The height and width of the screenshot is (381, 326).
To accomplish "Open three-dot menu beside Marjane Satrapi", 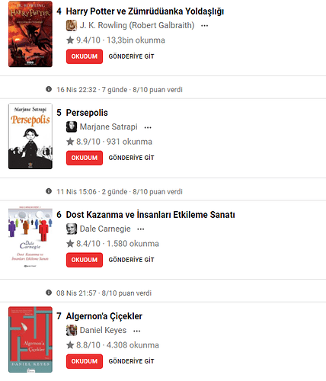I will click(148, 127).
